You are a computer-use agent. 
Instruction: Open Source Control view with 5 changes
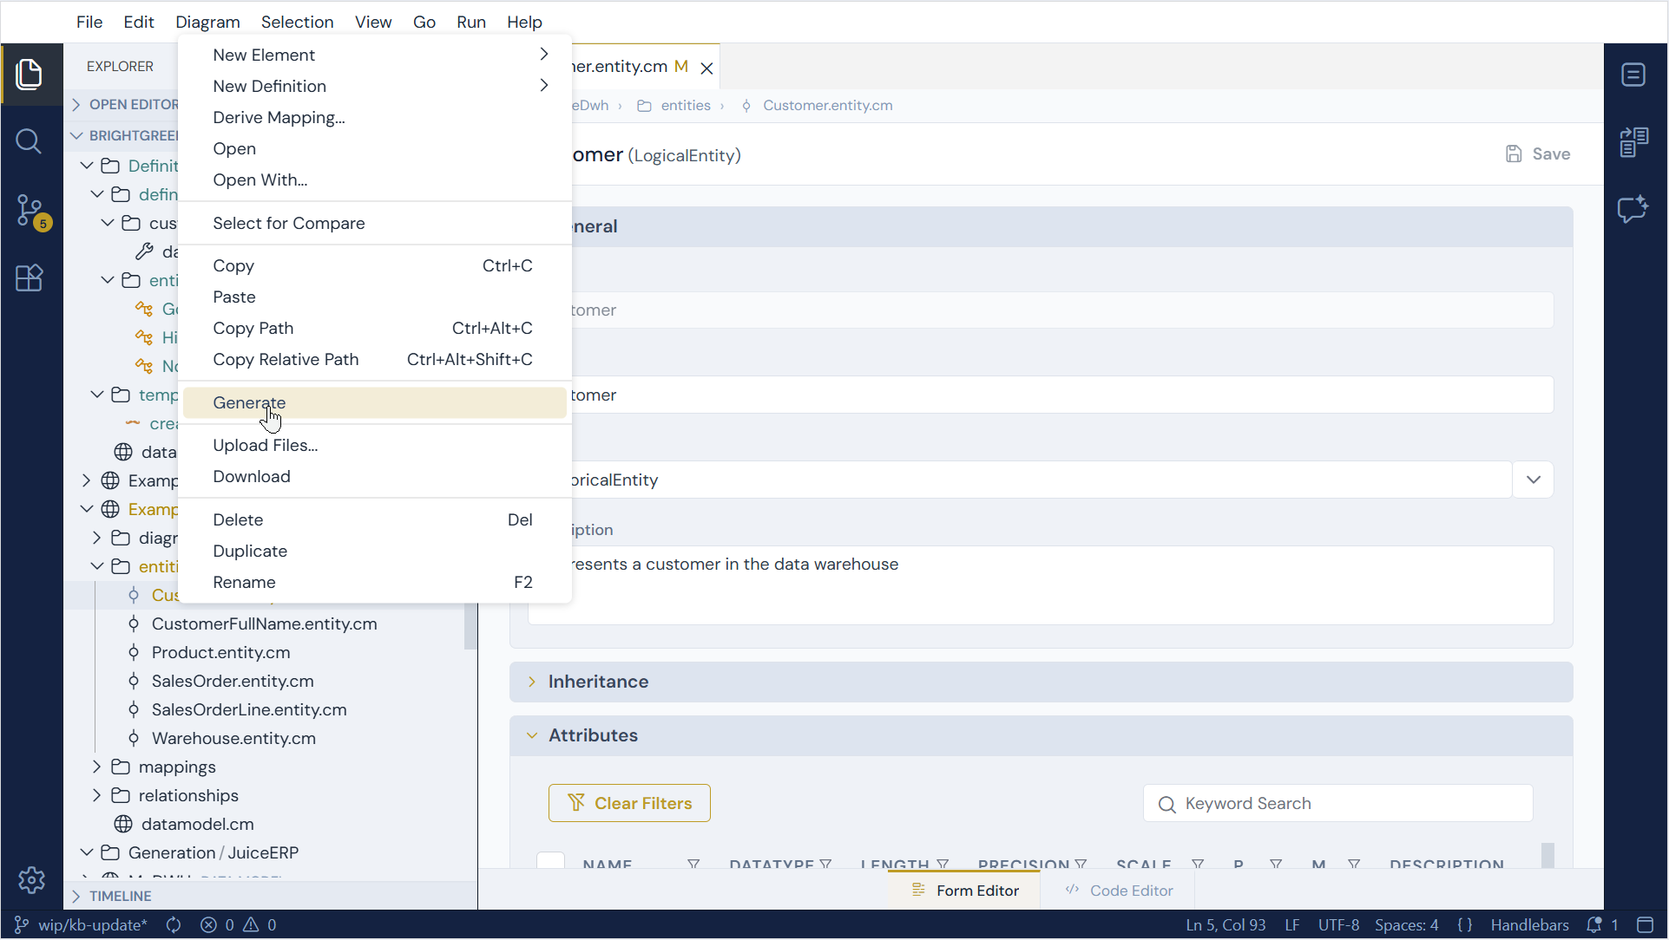tap(32, 211)
